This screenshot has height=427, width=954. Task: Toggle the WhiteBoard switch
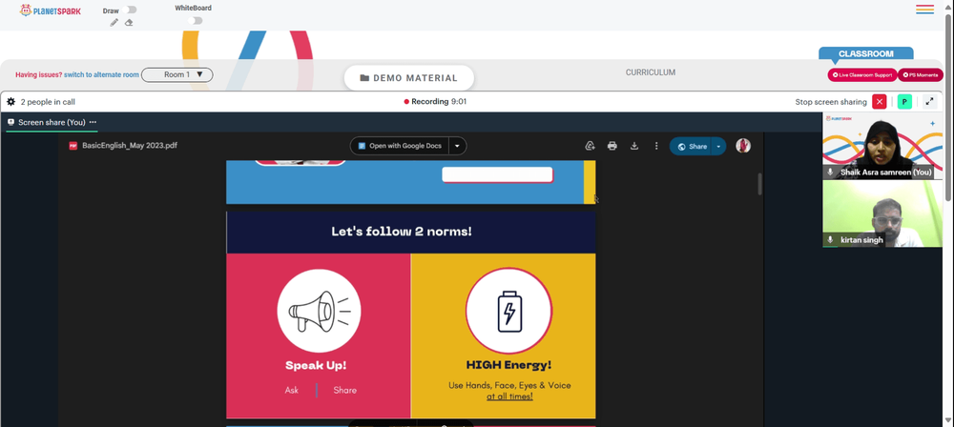[x=195, y=21]
